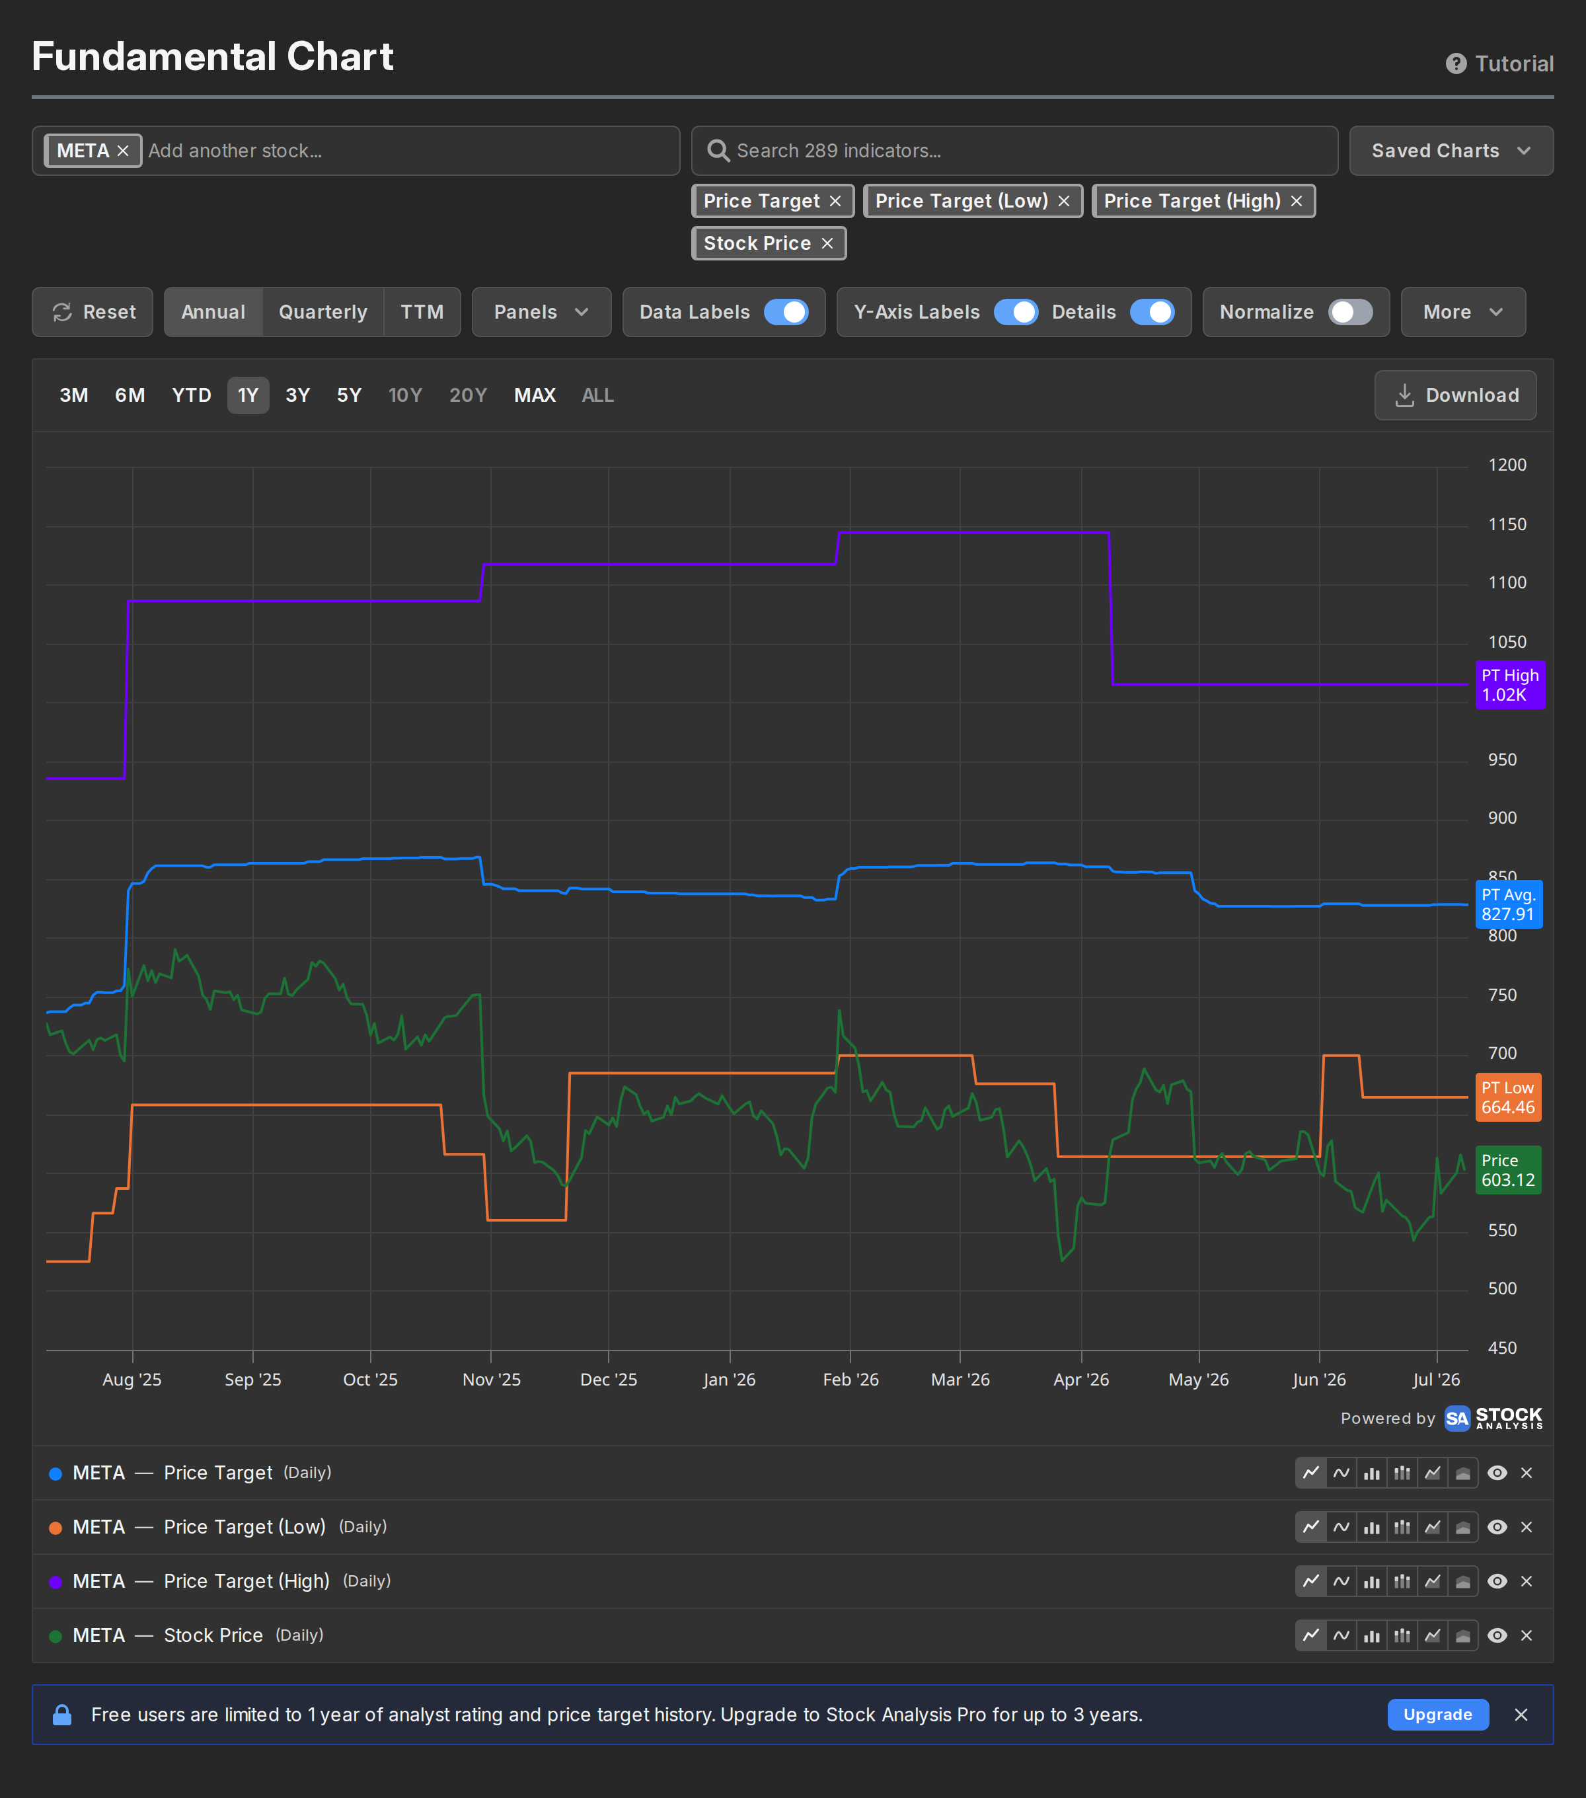
Task: Set Price Target (Low) row to spline chart
Action: [1341, 1527]
